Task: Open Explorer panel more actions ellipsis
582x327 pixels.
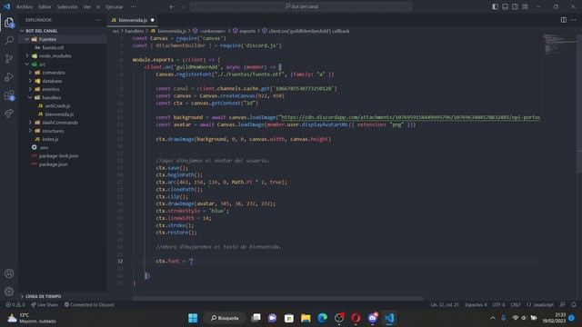Action: click(x=98, y=20)
